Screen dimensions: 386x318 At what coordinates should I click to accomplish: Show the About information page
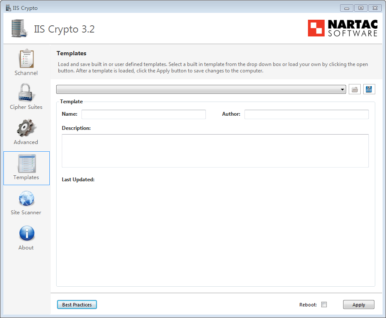click(x=26, y=237)
